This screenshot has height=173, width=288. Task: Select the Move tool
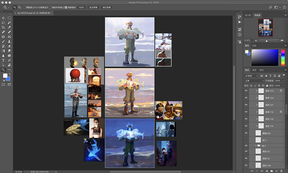click(3, 18)
